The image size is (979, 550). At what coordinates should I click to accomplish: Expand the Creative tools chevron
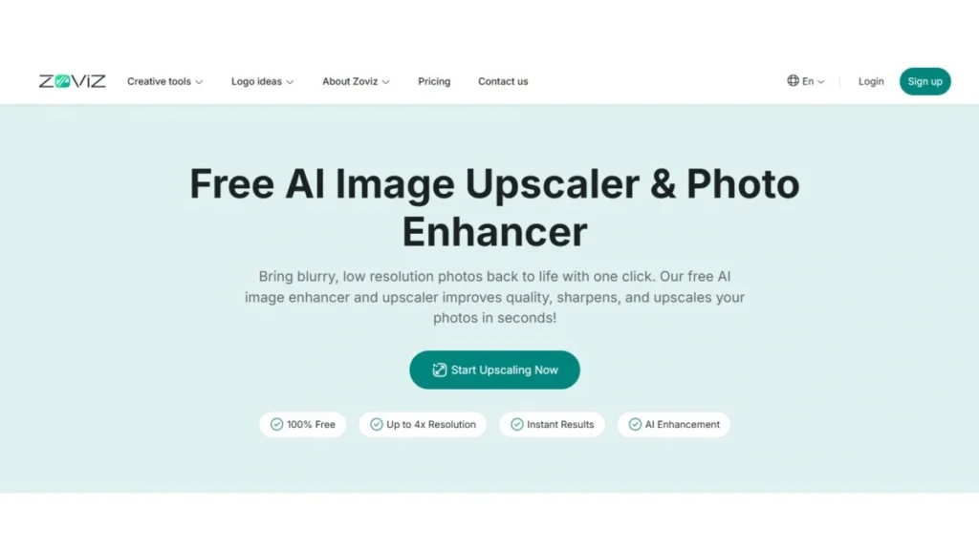(x=199, y=82)
